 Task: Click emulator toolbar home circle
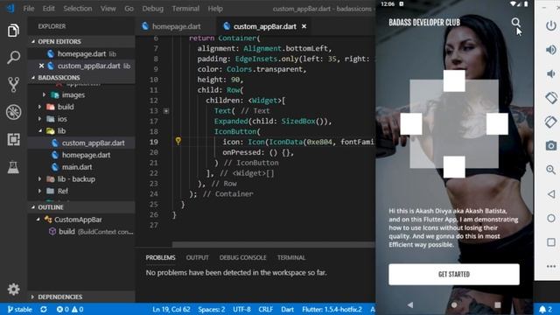[550, 218]
